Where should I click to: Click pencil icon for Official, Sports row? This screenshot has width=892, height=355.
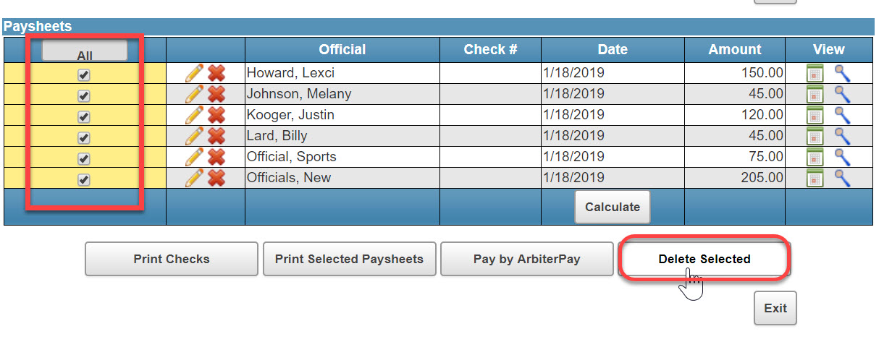click(194, 157)
